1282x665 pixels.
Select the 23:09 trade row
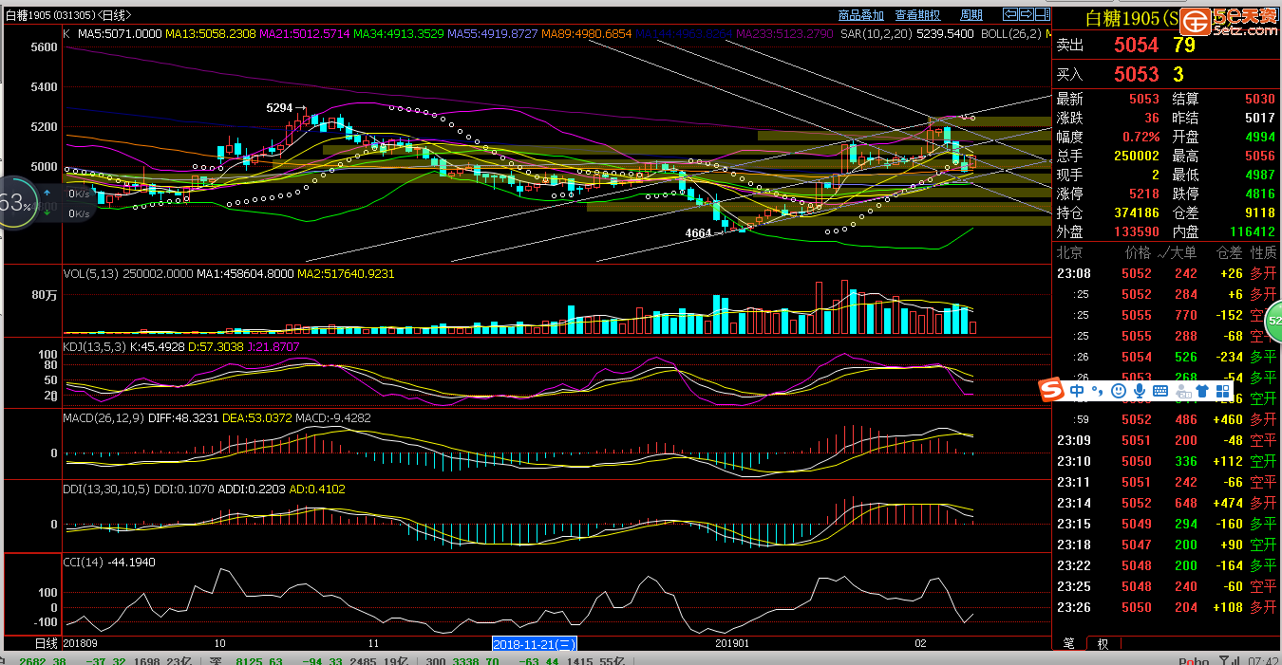(x=1167, y=440)
